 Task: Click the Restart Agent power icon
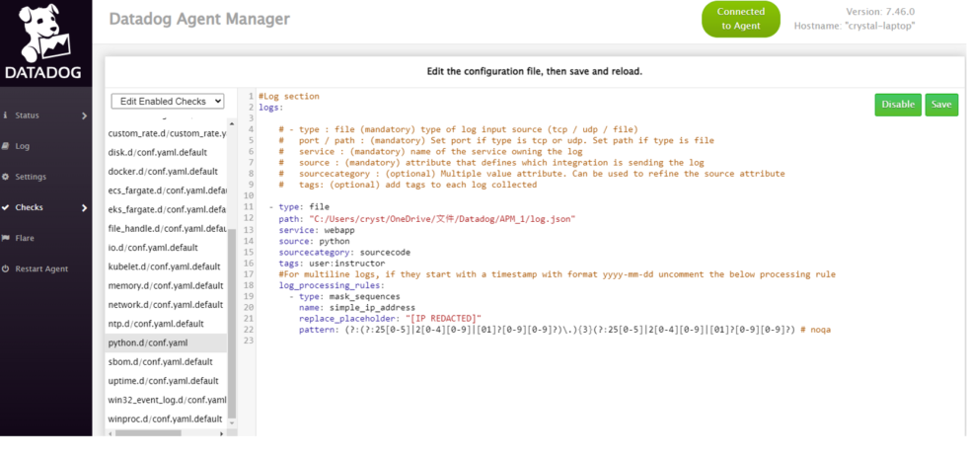coord(6,269)
